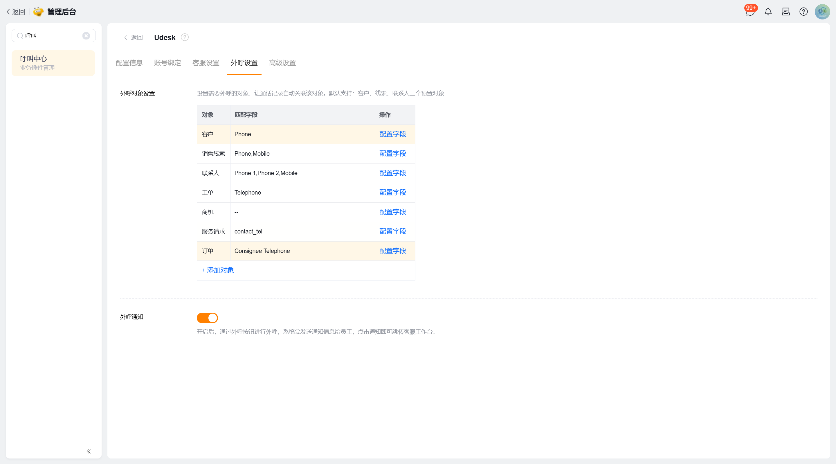Viewport: 836px width, 464px height.
Task: Select 呼叫中心 in the sidebar
Action: [53, 63]
